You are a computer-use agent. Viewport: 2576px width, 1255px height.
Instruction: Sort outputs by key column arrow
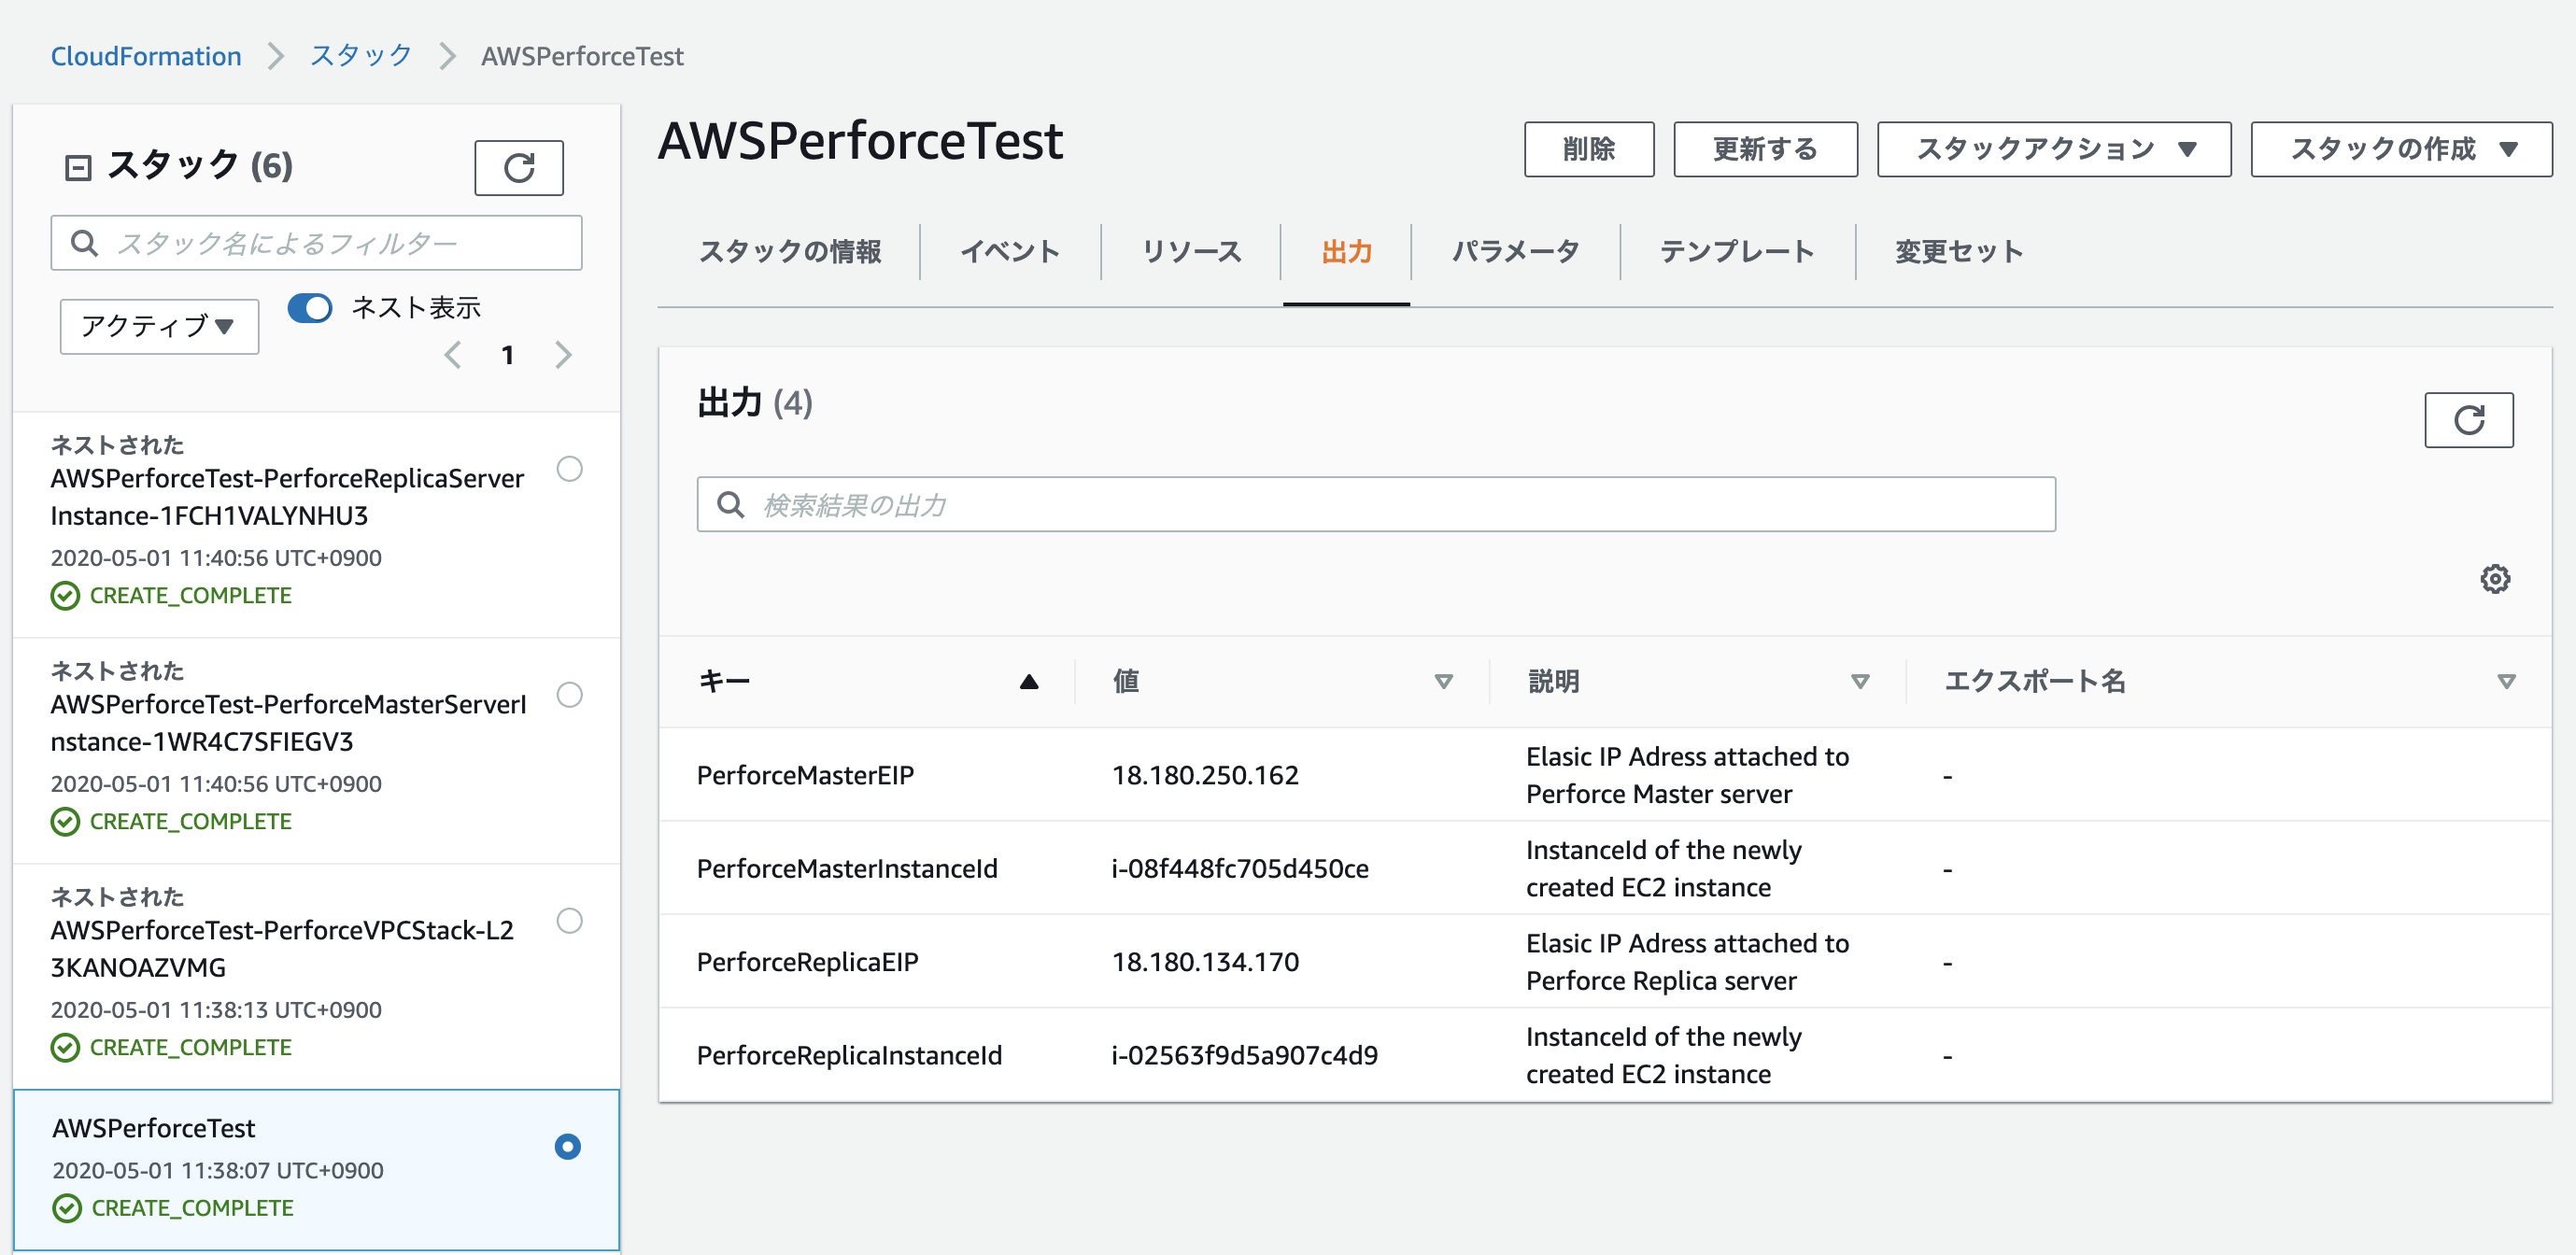point(1028,682)
